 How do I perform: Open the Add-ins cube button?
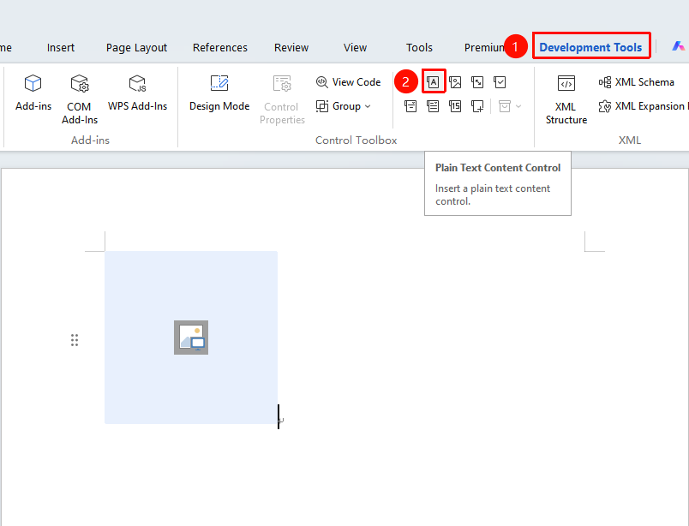(x=33, y=93)
